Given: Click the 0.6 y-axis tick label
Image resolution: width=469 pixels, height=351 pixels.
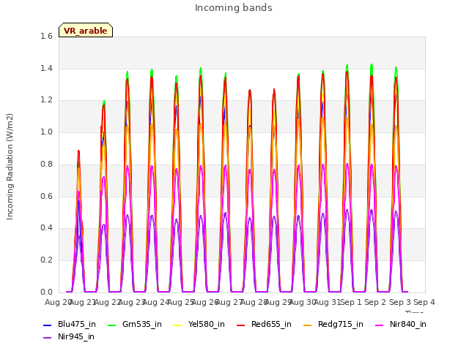Looking at the screenshot, I should (x=46, y=196).
